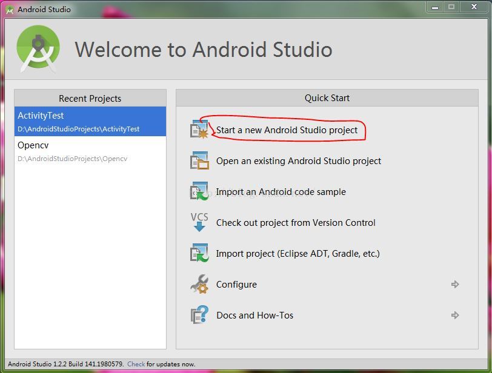This screenshot has height=373, width=492.
Task: Select the ActivityTest recent project
Action: point(90,121)
